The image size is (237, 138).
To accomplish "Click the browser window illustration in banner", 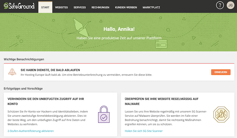I will click(161, 44).
